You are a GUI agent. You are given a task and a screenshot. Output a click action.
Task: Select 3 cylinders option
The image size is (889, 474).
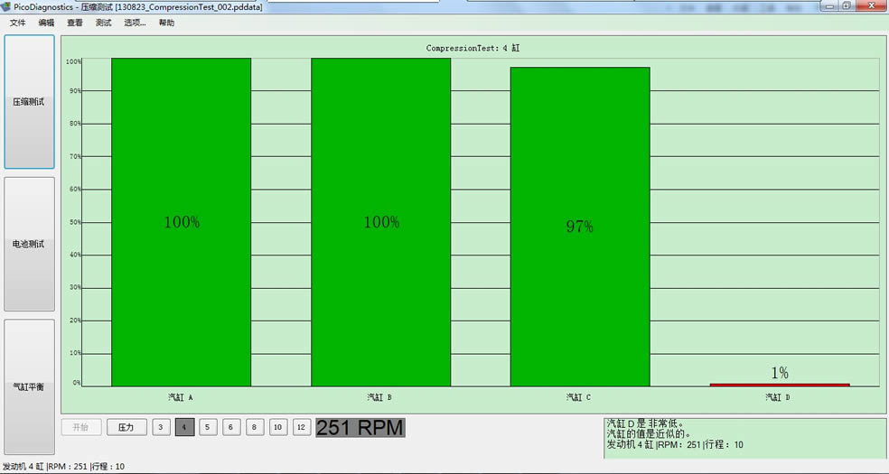click(161, 427)
